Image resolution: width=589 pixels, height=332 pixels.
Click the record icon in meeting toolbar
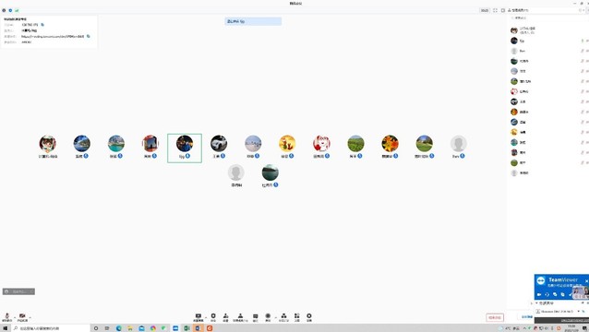point(268,317)
